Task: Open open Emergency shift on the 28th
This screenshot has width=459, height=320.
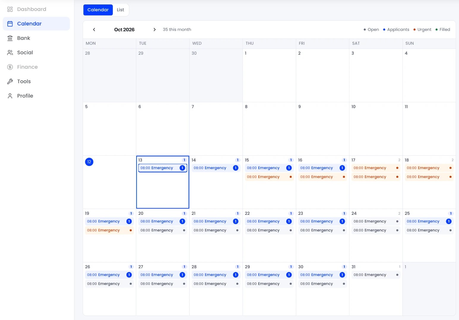Action: click(216, 284)
